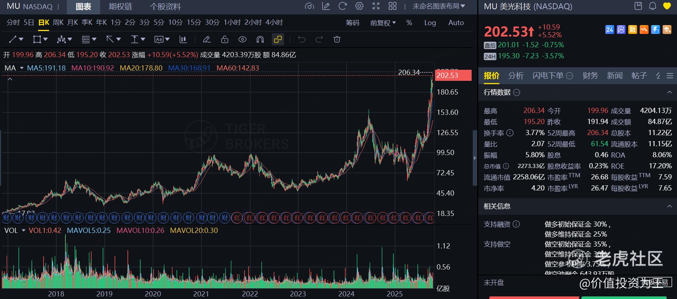
Task: Expand the 未命名图表布局 layout dropdown
Action: (439, 6)
